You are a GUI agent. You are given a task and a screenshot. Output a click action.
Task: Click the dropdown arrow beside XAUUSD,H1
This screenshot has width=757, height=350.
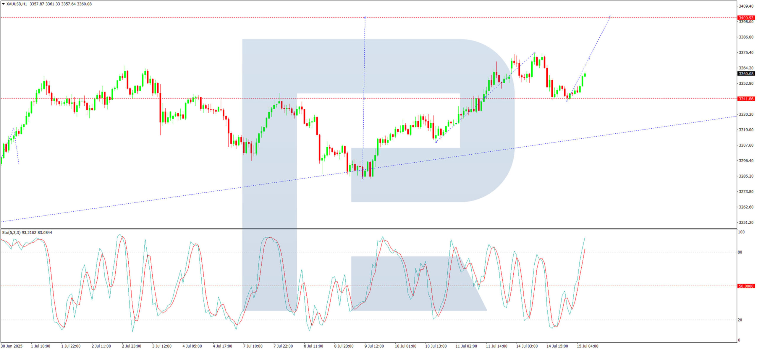tap(3, 4)
